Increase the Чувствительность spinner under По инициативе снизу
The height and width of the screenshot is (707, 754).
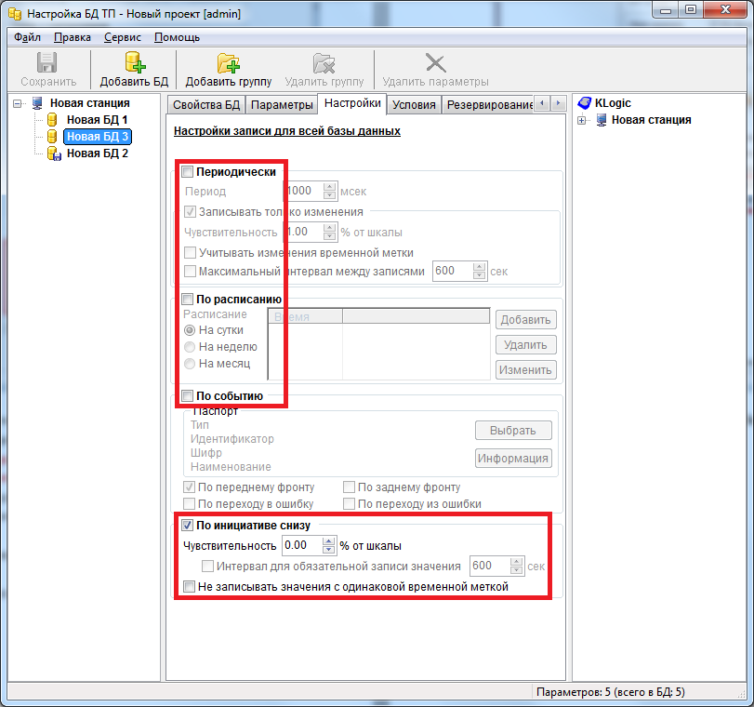[328, 541]
